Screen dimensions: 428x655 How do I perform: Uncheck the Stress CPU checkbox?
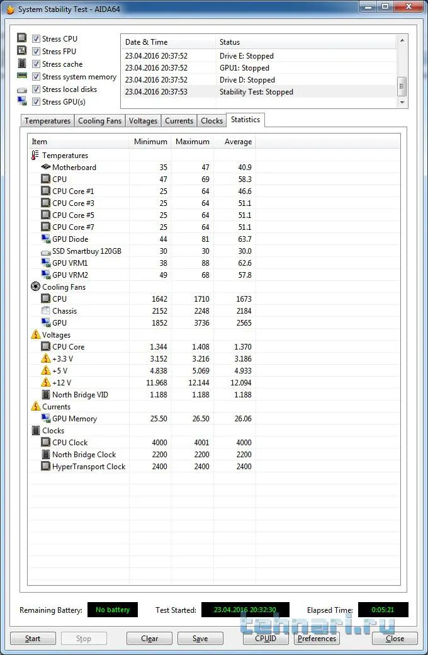pyautogui.click(x=36, y=39)
